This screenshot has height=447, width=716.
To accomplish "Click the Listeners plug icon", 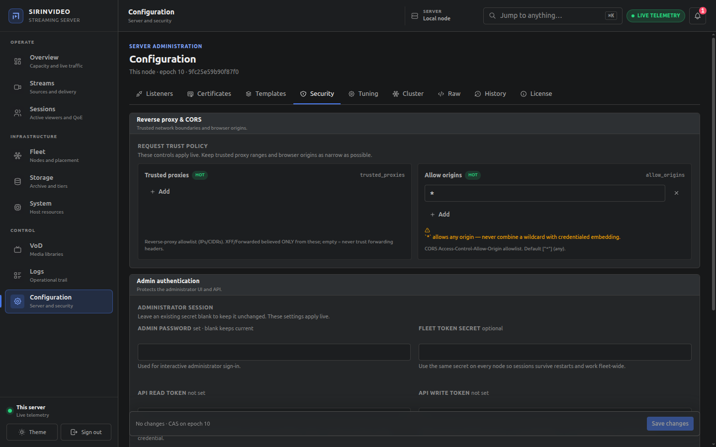I will tap(140, 94).
